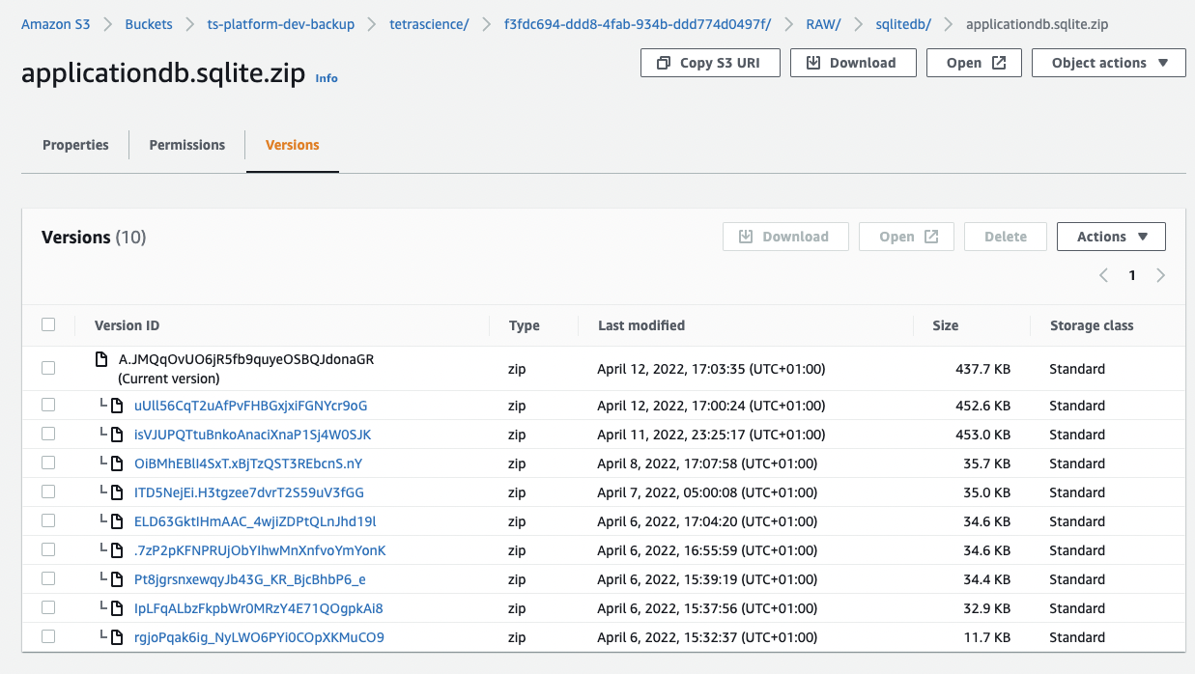Open the Object actions dropdown
The height and width of the screenshot is (674, 1195).
[1108, 63]
